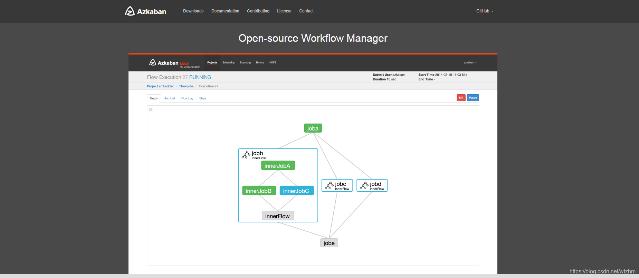The width and height of the screenshot is (639, 278).
Task: Follow the Flow jobe breadcrumb link
Action: coord(186,86)
